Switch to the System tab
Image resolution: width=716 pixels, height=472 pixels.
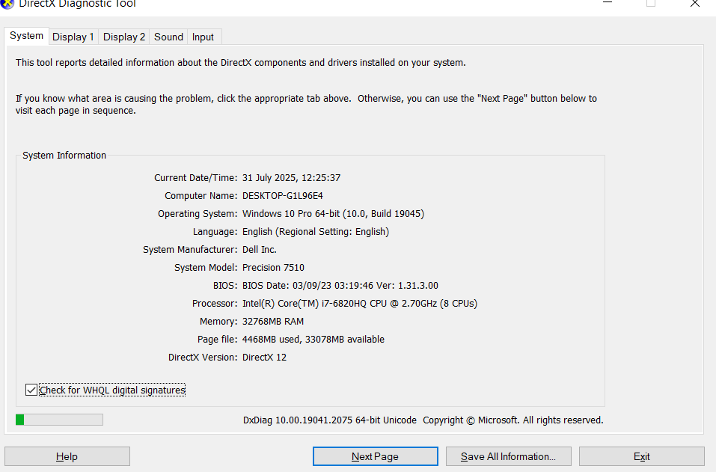click(27, 36)
